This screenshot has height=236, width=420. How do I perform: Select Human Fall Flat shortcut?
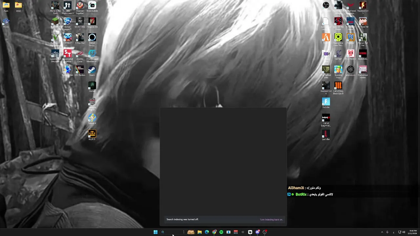[x=363, y=40]
